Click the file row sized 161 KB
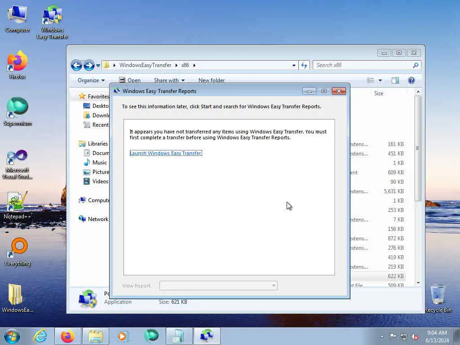The width and height of the screenshot is (460, 345). (378, 144)
